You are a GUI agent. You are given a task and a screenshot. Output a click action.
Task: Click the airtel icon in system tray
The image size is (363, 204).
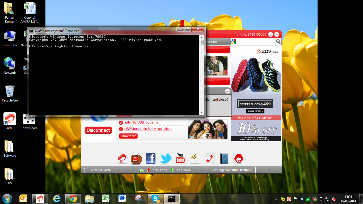point(289,199)
